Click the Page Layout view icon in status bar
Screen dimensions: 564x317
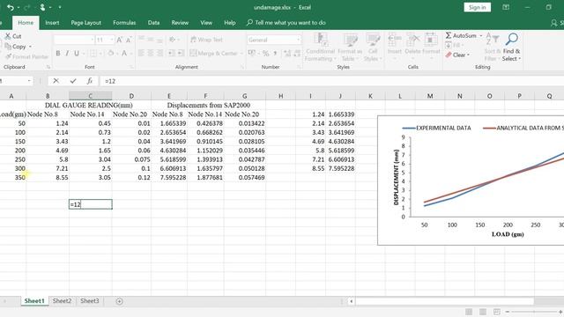coord(483,312)
